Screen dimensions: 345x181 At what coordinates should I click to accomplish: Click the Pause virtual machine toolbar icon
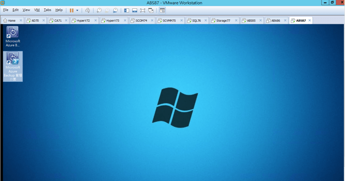tap(71, 10)
